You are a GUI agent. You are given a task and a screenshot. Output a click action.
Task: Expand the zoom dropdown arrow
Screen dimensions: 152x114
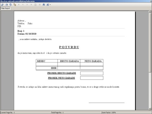tap(50, 5)
